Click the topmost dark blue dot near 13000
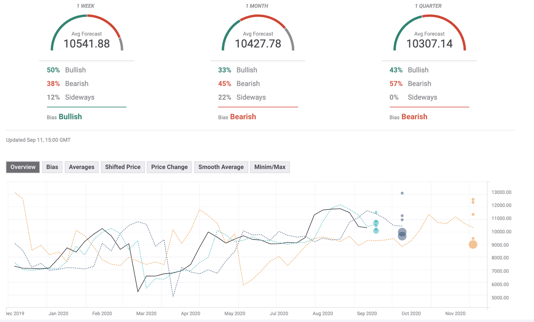The image size is (534, 322). point(402,193)
